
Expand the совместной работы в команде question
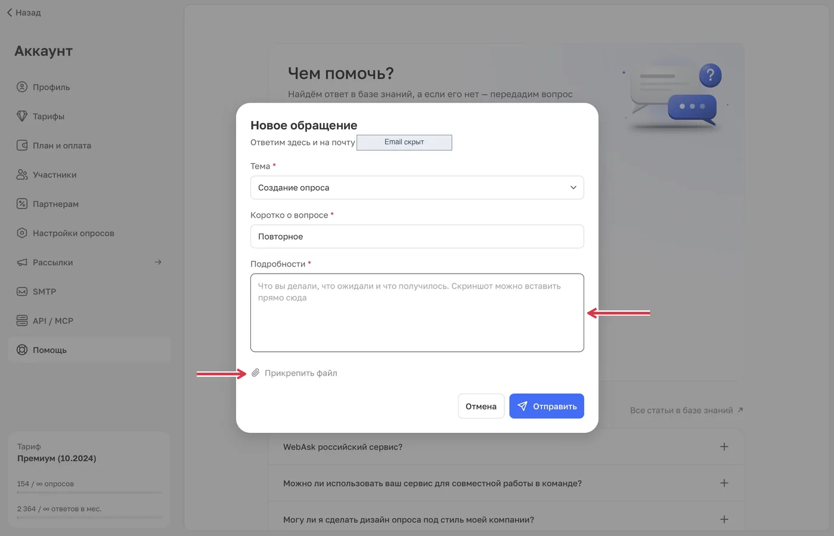pos(724,483)
